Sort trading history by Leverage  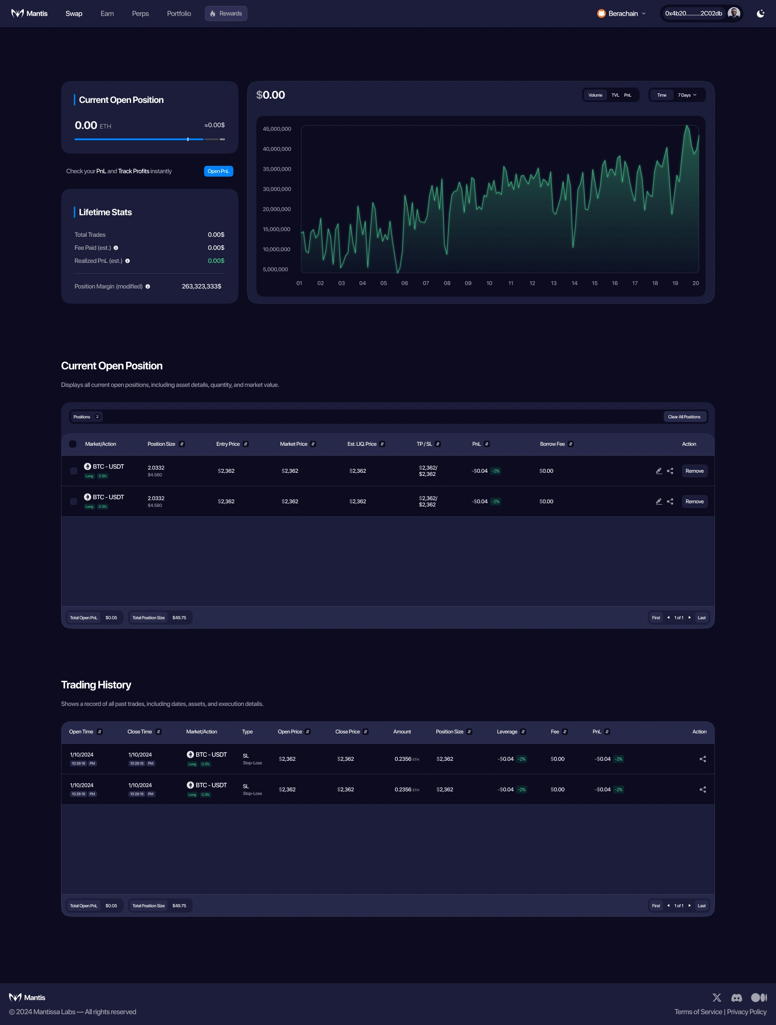click(x=523, y=732)
